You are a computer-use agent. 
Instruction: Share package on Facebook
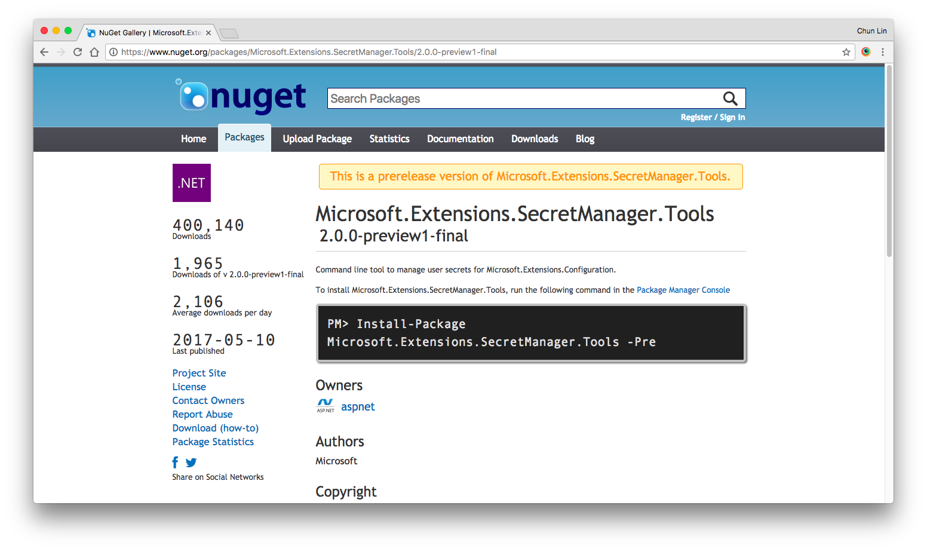click(175, 462)
